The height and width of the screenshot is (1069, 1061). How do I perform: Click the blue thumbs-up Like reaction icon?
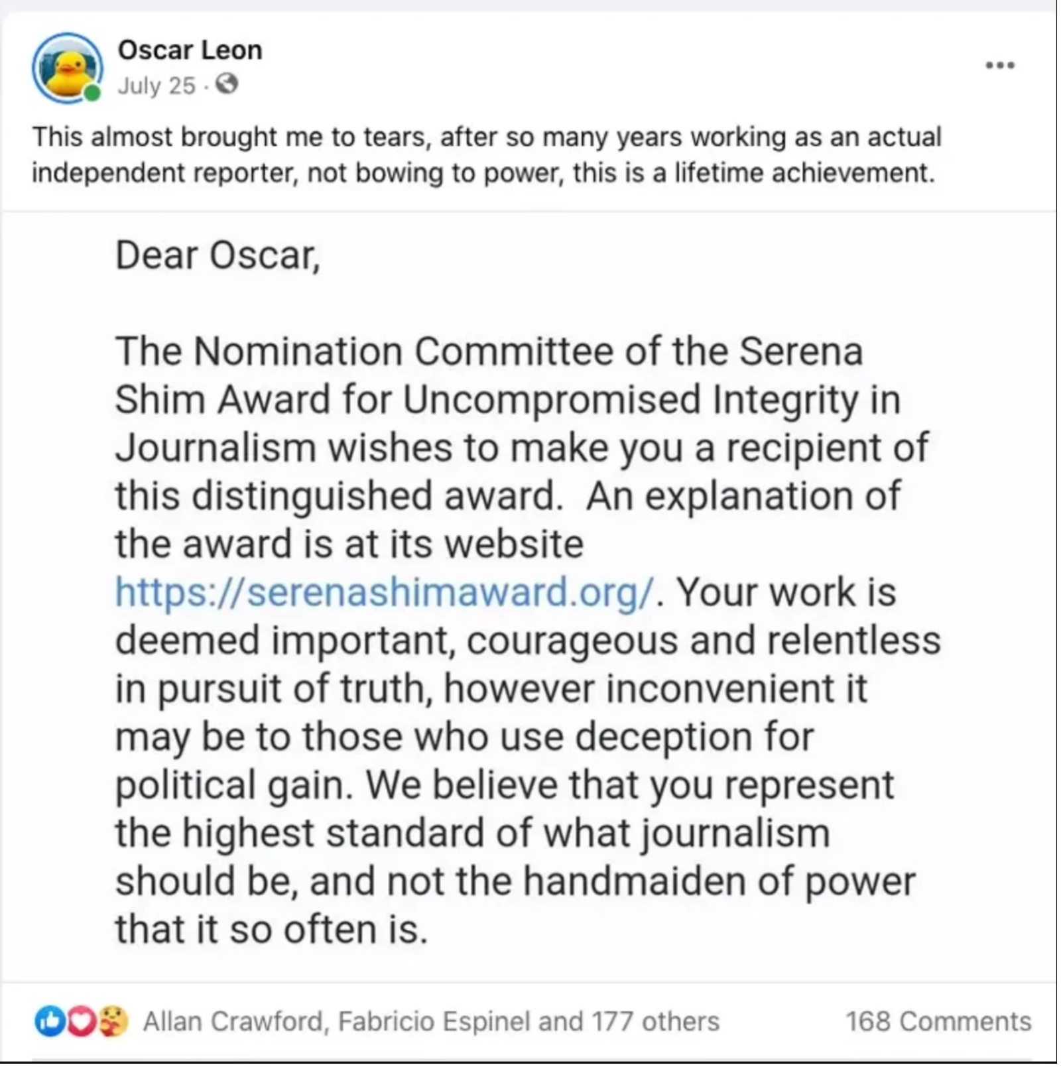48,1022
